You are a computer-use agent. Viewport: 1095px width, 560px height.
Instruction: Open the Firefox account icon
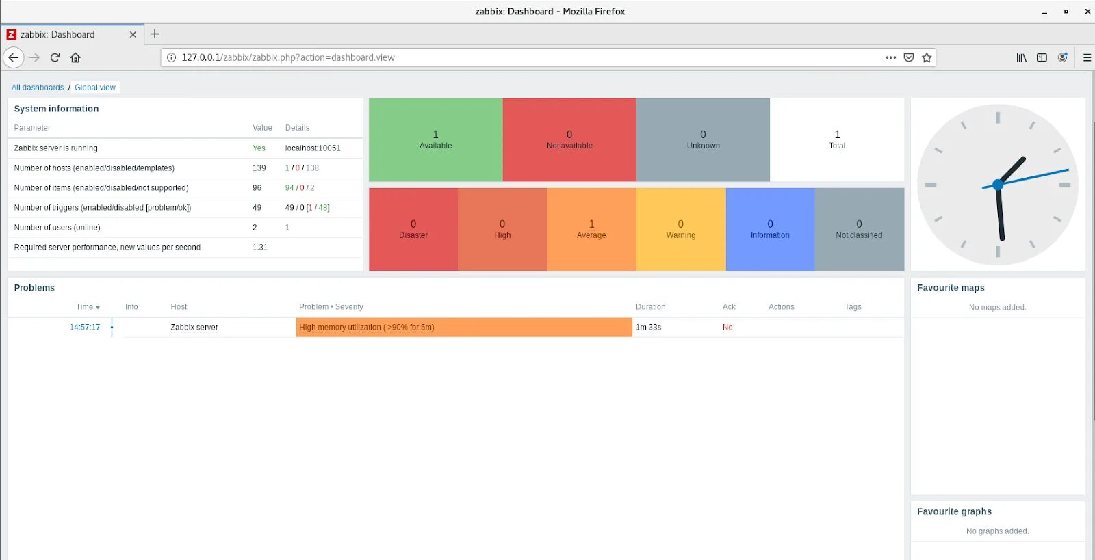click(1062, 57)
